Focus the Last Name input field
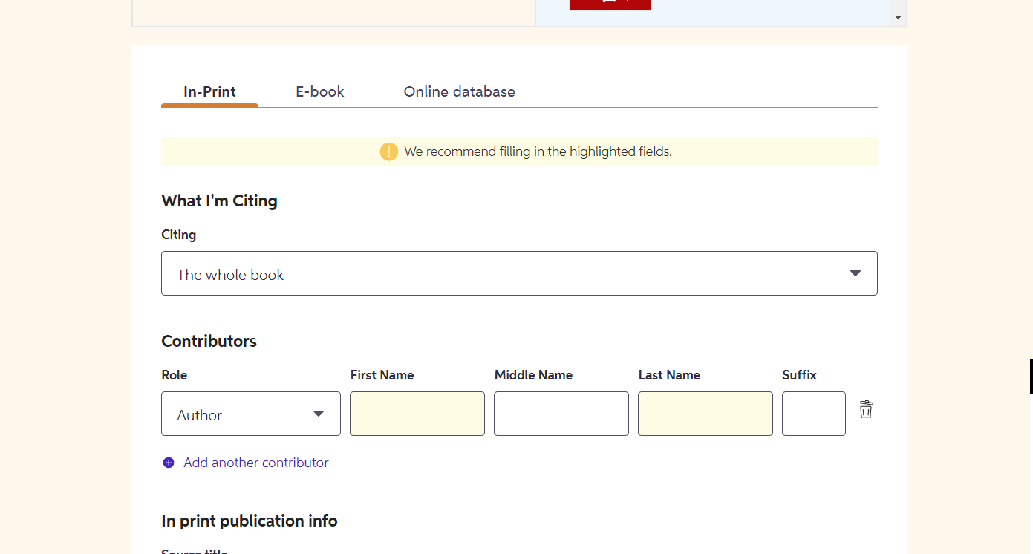The image size is (1033, 554). [x=705, y=414]
